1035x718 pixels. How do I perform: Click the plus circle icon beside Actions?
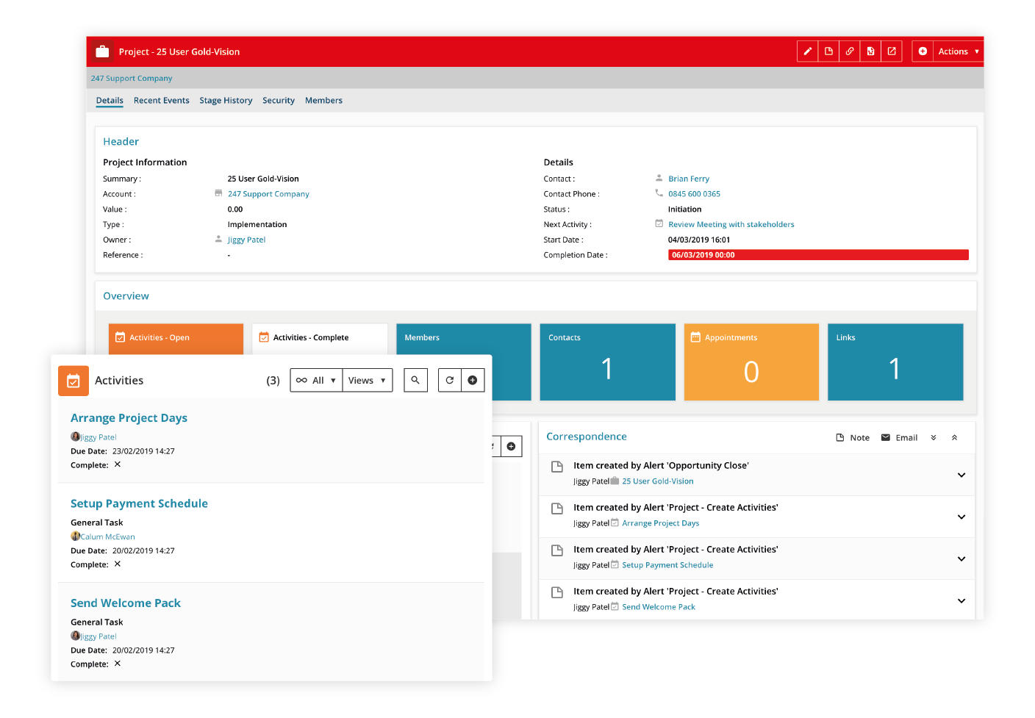[923, 51]
